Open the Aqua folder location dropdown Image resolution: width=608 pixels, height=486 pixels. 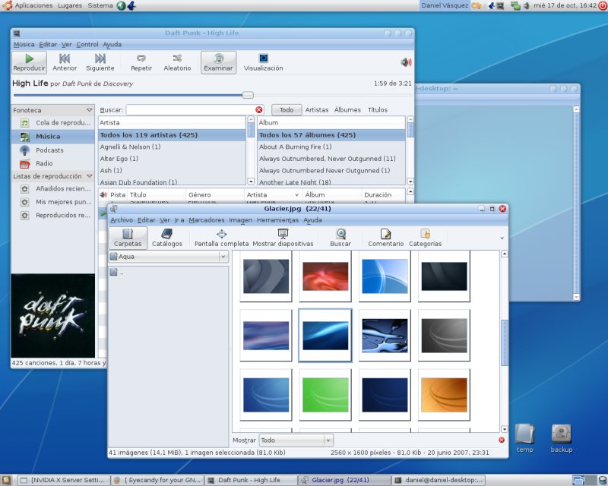(x=168, y=257)
